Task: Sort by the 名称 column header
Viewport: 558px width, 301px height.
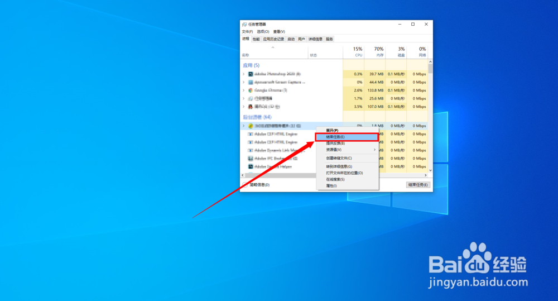Action: [x=275, y=52]
